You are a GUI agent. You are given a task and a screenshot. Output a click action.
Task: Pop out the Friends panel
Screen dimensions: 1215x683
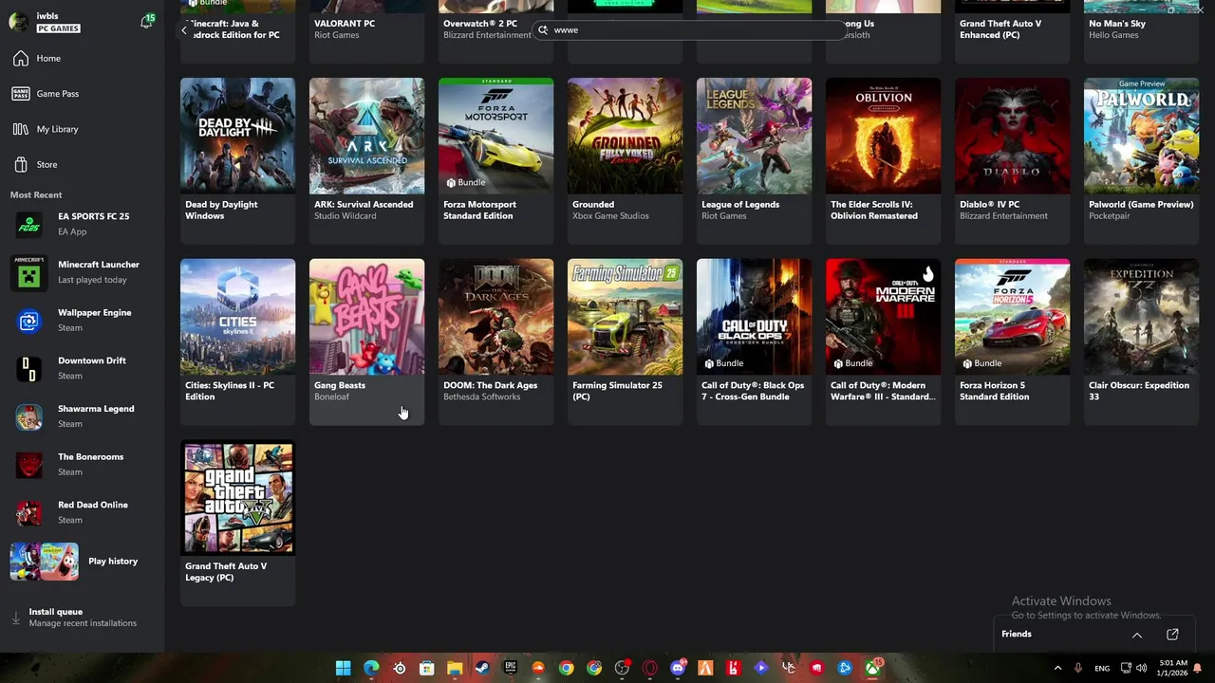(1172, 635)
